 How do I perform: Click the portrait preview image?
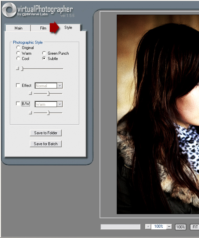[158, 114]
